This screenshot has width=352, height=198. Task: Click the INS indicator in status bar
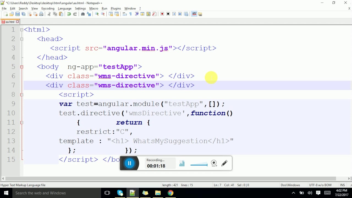point(342,185)
